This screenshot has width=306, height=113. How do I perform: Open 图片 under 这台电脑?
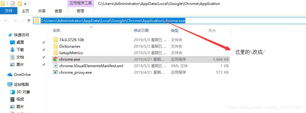coord(20,107)
